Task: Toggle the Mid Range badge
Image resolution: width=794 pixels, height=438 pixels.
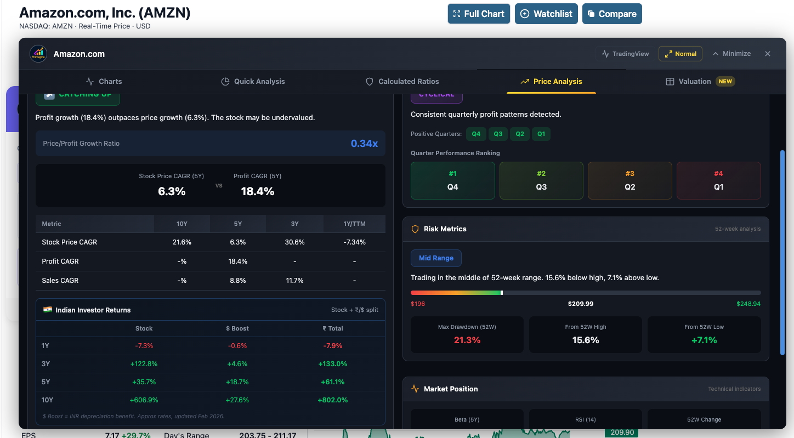Action: tap(436, 258)
